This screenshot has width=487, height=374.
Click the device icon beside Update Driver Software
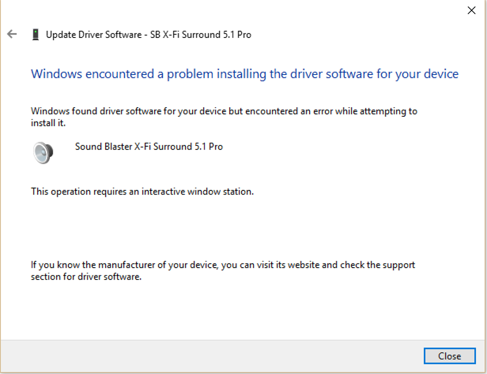[36, 34]
